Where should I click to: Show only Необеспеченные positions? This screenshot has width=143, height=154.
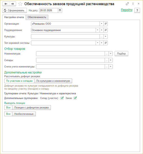click(24, 114)
